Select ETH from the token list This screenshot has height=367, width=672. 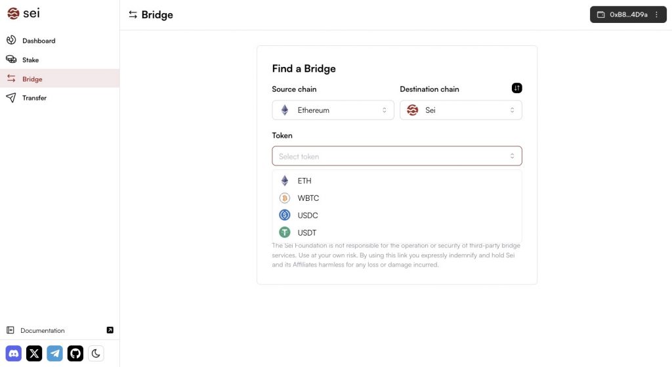coord(304,181)
